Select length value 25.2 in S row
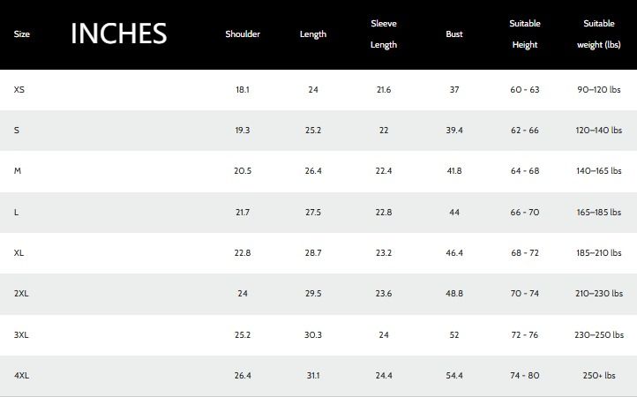637x397 pixels. pyautogui.click(x=313, y=131)
